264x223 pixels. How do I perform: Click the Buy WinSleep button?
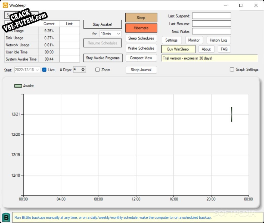[178, 49]
